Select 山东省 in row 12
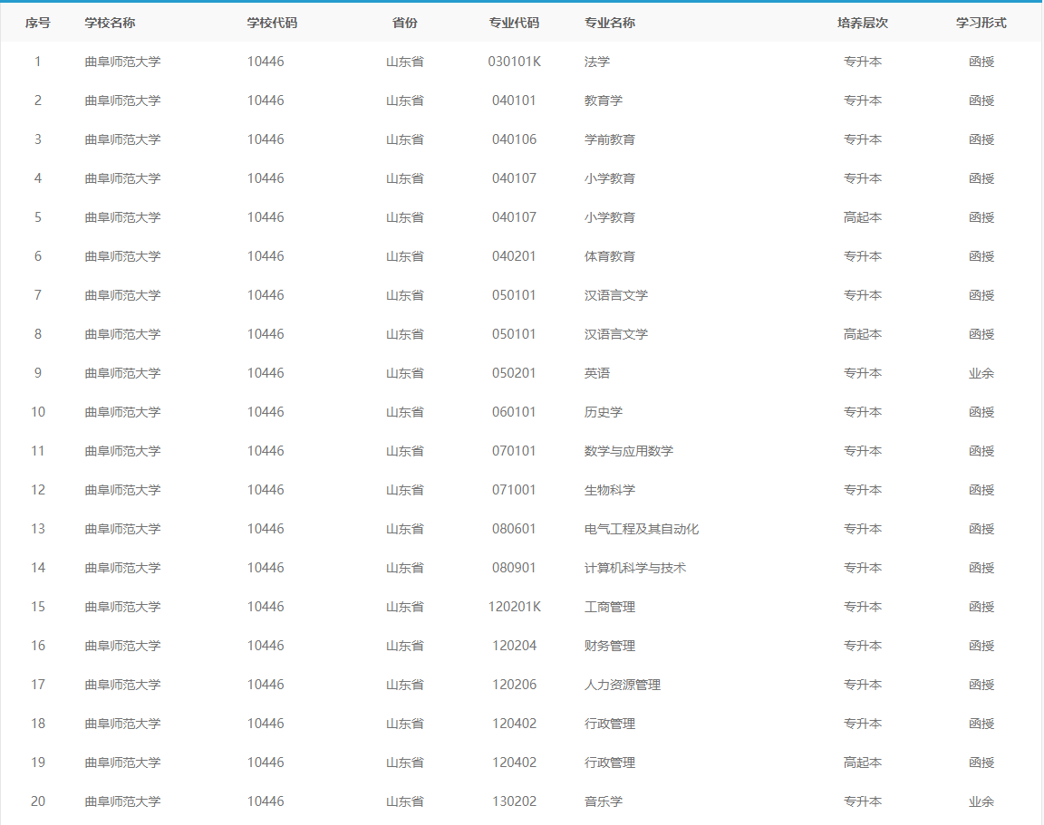The width and height of the screenshot is (1044, 825). (405, 490)
